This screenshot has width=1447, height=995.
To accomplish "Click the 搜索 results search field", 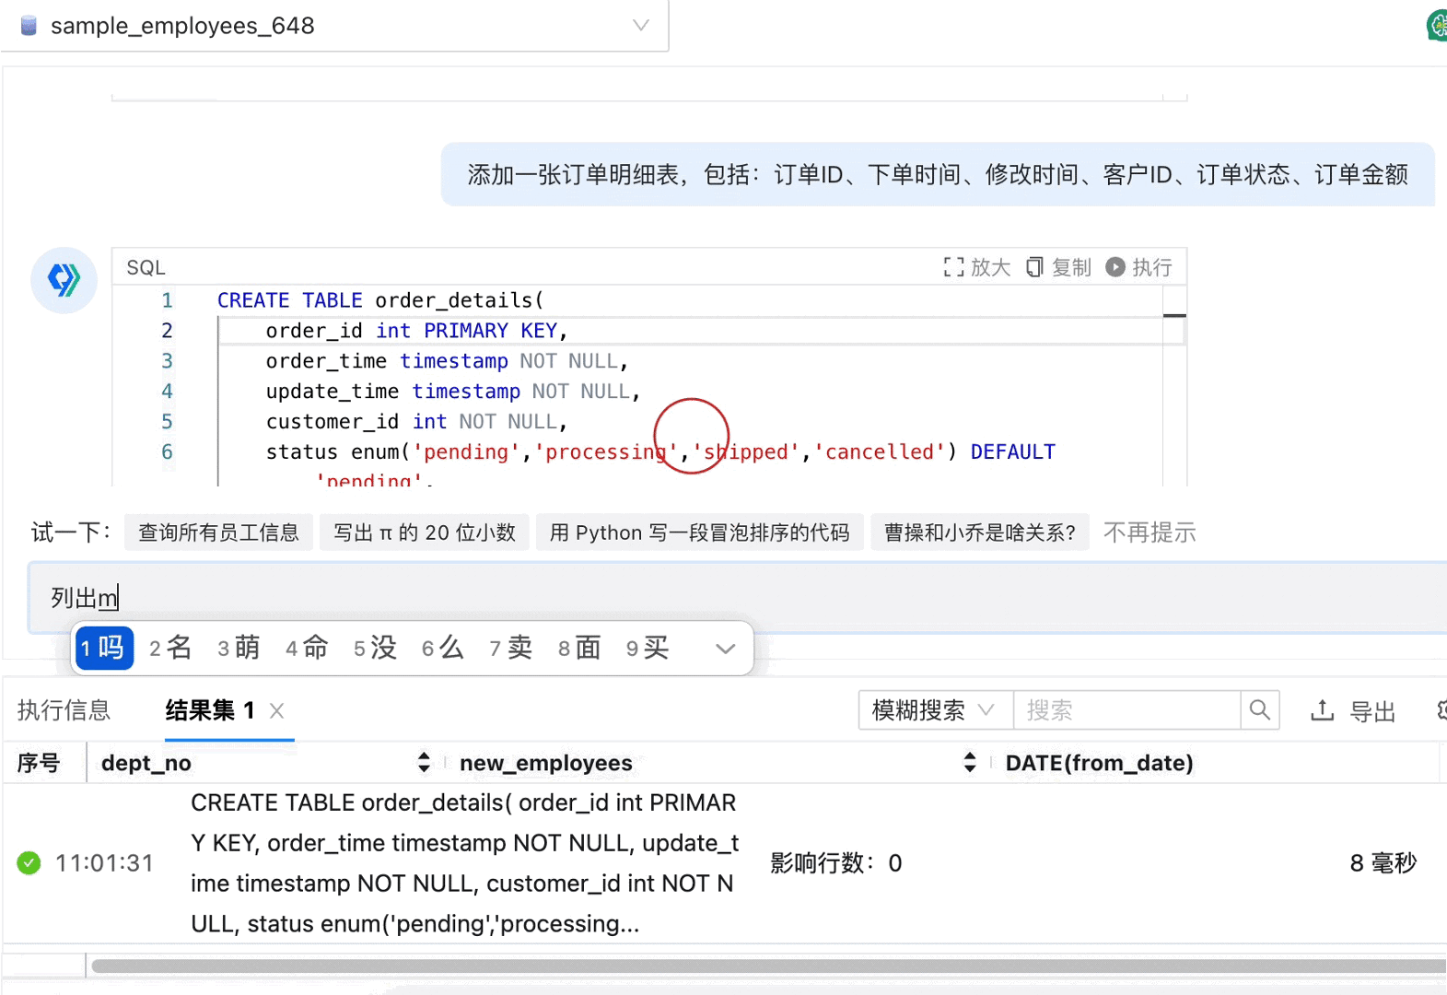I will point(1126,710).
